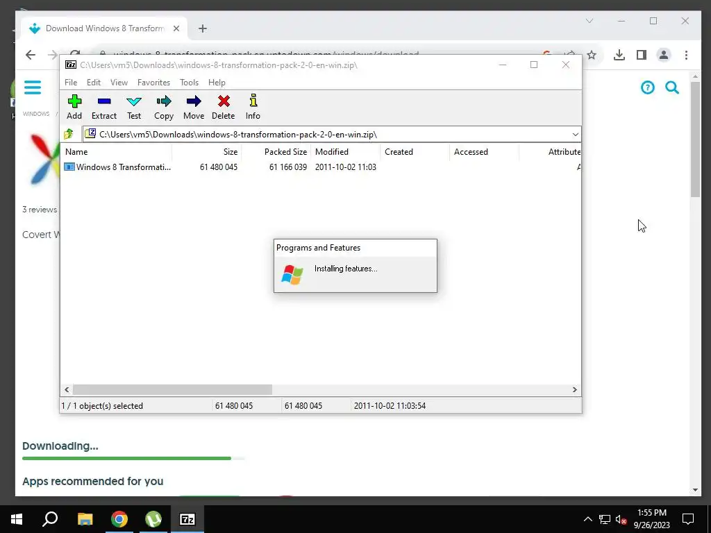Screen dimensions: 711x533
Task: Open File Explorer from taskbar
Action: pos(85,519)
